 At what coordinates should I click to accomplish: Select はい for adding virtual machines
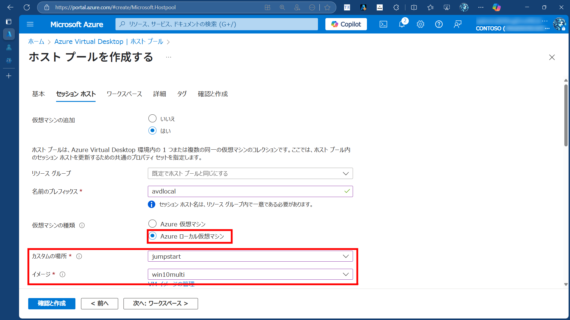click(x=152, y=131)
